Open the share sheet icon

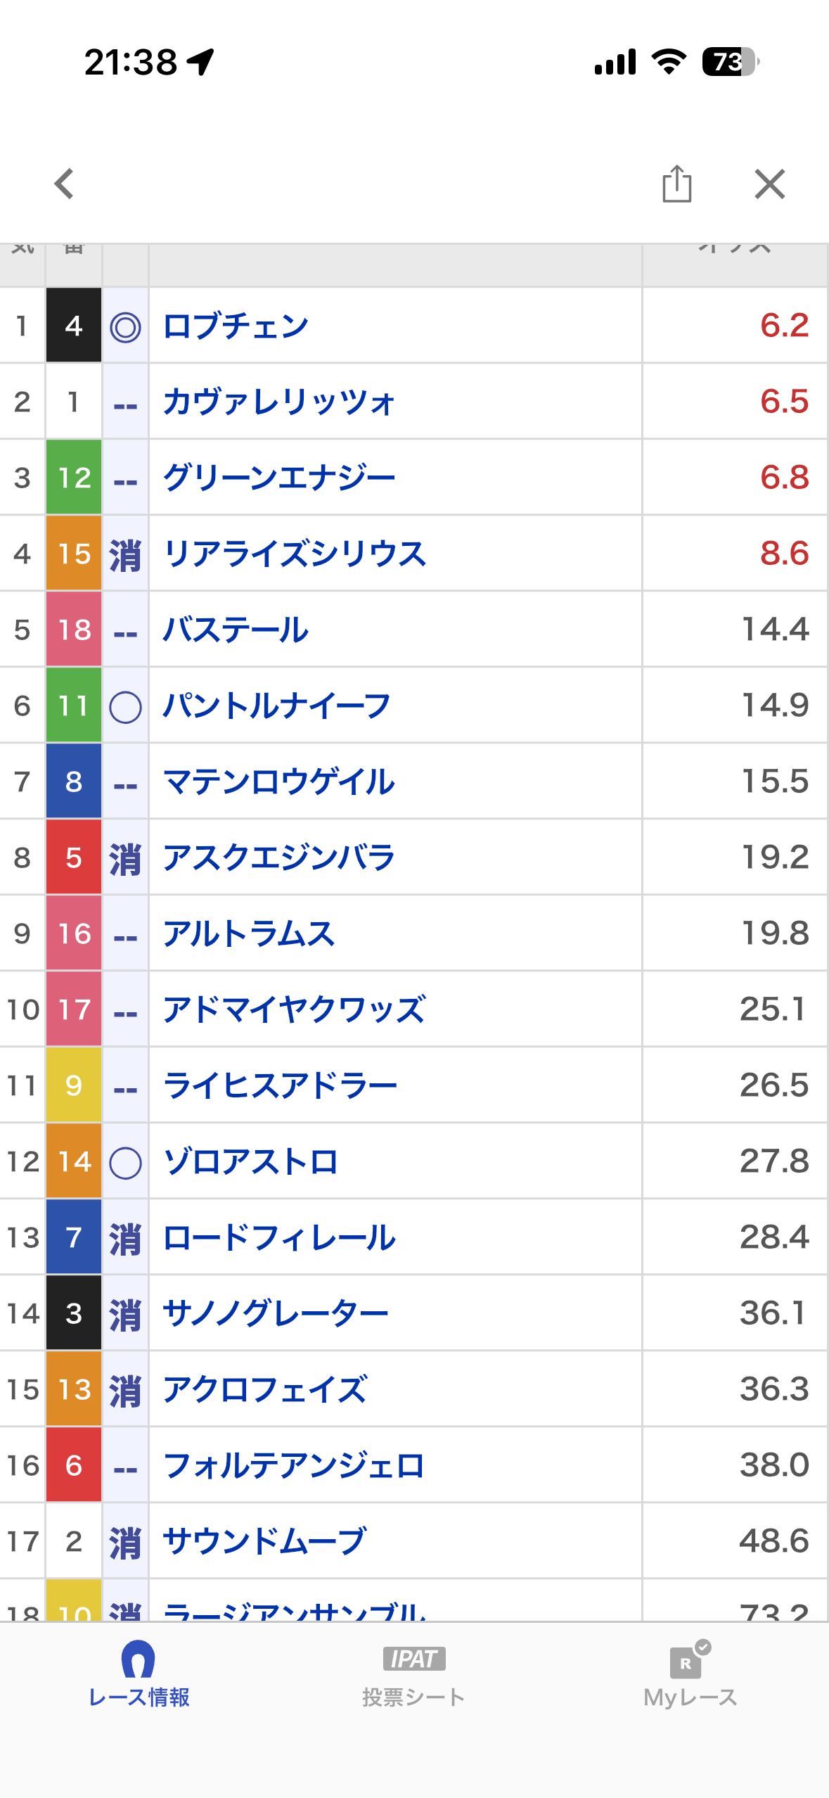point(676,184)
